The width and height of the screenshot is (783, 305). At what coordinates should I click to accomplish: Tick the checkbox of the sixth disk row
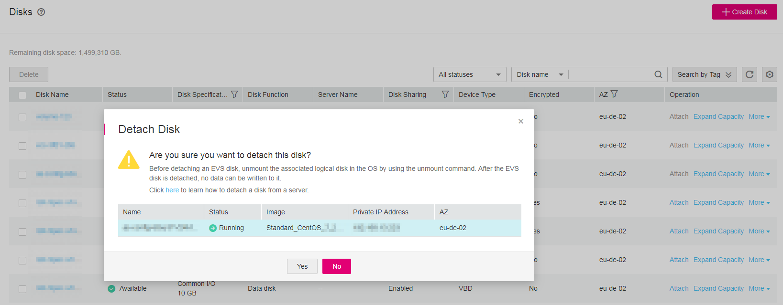tap(22, 260)
